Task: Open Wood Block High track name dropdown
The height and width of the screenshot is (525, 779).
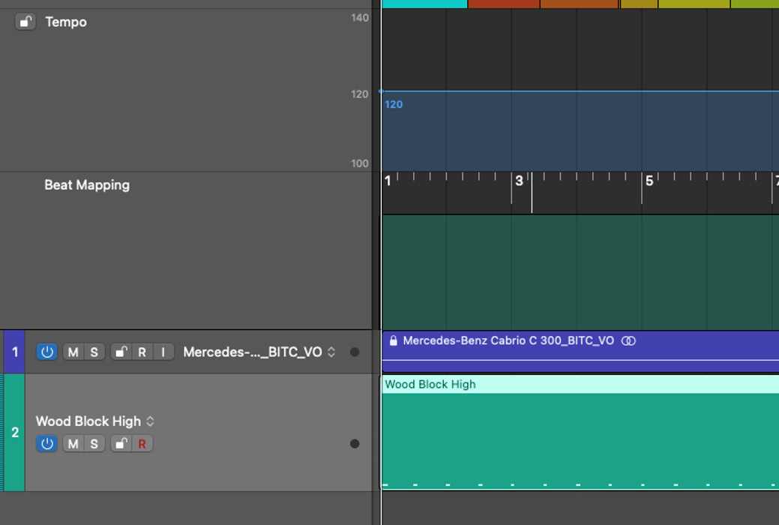Action: click(x=150, y=421)
